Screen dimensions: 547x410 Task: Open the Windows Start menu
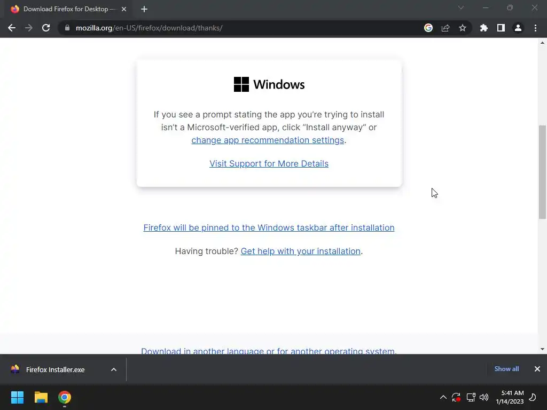coord(17,397)
